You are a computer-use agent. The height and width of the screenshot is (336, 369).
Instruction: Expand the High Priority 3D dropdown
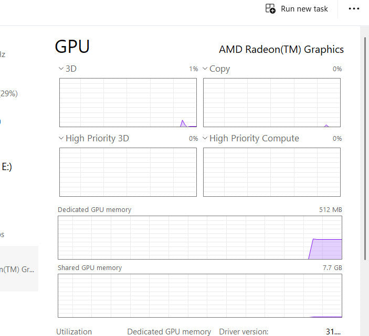coord(61,139)
